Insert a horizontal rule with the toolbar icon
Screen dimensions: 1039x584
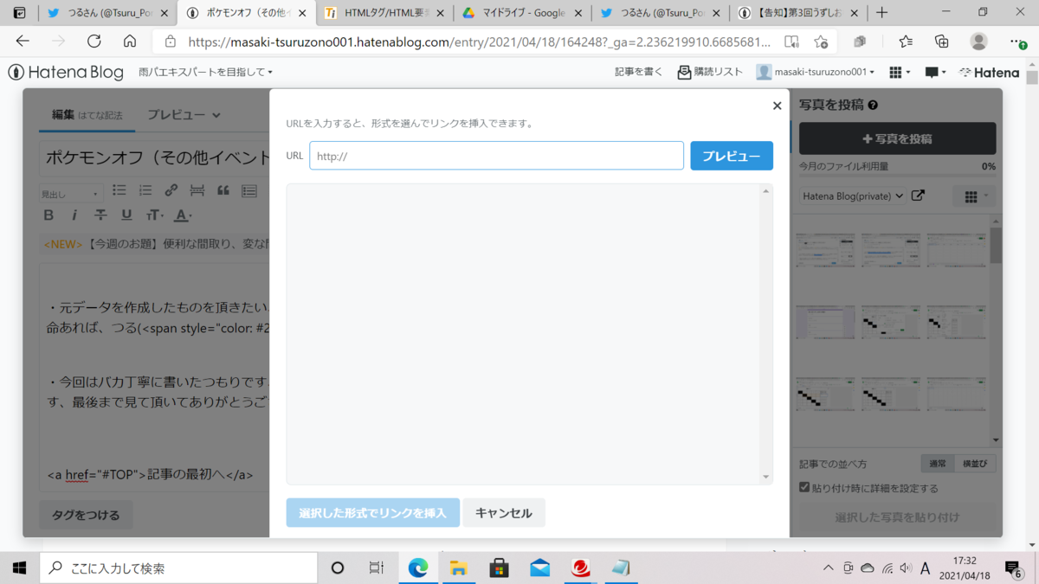coord(197,190)
